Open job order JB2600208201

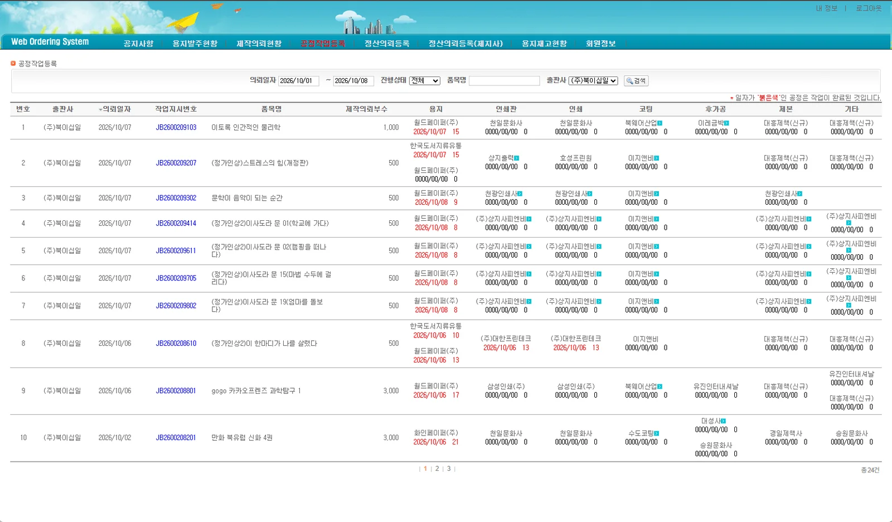pos(176,438)
